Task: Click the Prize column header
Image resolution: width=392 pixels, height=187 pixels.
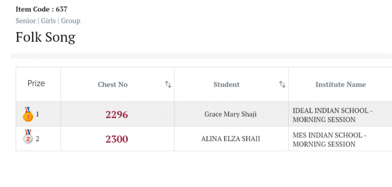Action: [x=36, y=83]
